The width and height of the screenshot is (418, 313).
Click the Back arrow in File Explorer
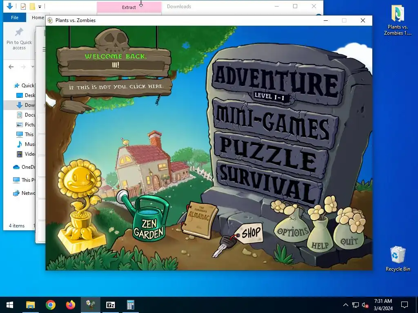click(11, 67)
